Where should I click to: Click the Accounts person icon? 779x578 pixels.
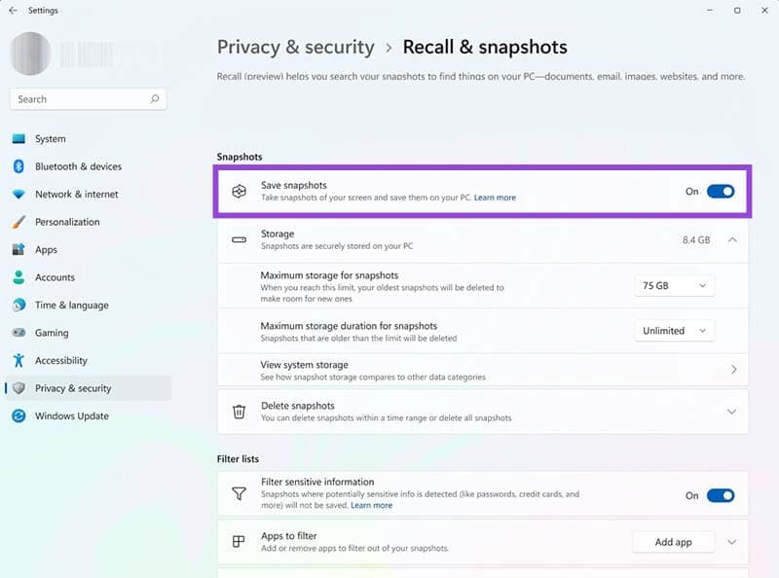[19, 277]
